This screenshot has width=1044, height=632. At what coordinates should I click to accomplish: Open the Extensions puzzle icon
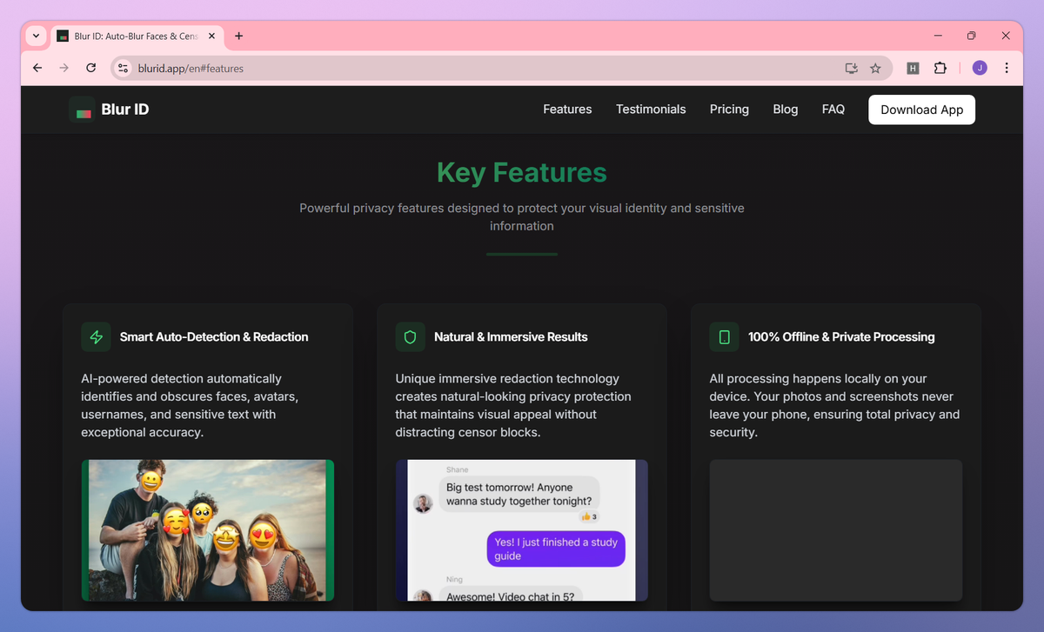coord(940,68)
